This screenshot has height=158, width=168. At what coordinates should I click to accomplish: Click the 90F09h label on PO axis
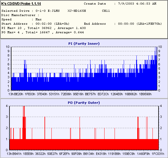coord(76,154)
